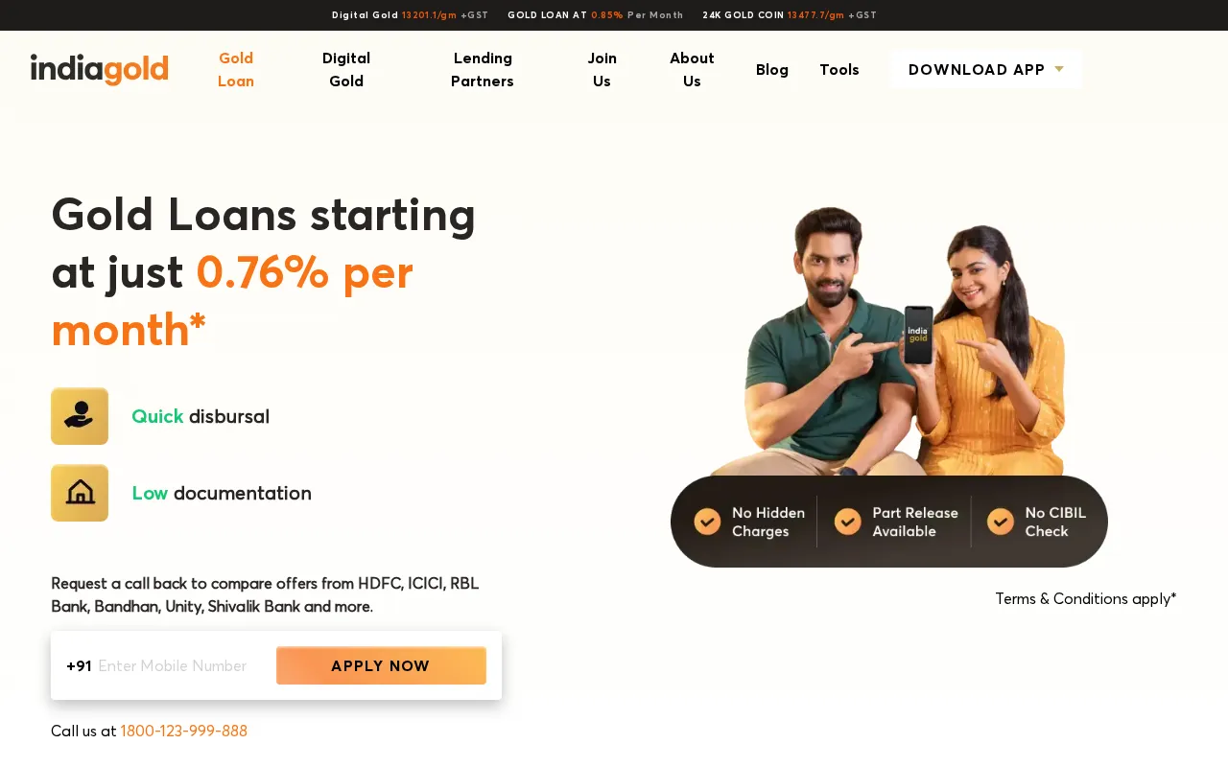
Task: Open the Gold Loan menu
Action: (236, 69)
